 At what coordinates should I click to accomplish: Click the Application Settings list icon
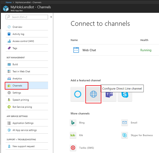[x=9, y=123]
